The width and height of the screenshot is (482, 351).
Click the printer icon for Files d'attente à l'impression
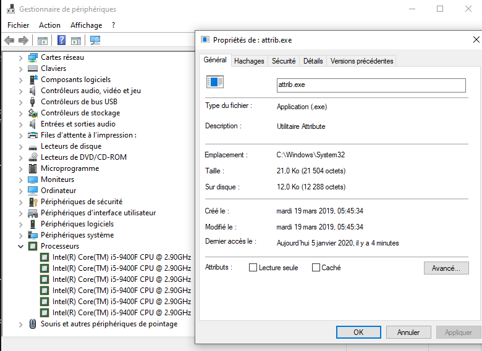[33, 135]
